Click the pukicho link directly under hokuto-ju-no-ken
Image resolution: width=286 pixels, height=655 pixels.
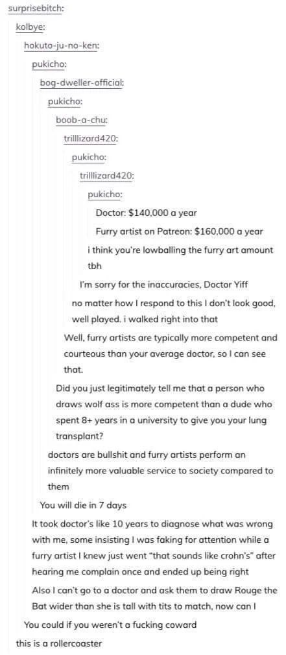(49, 65)
